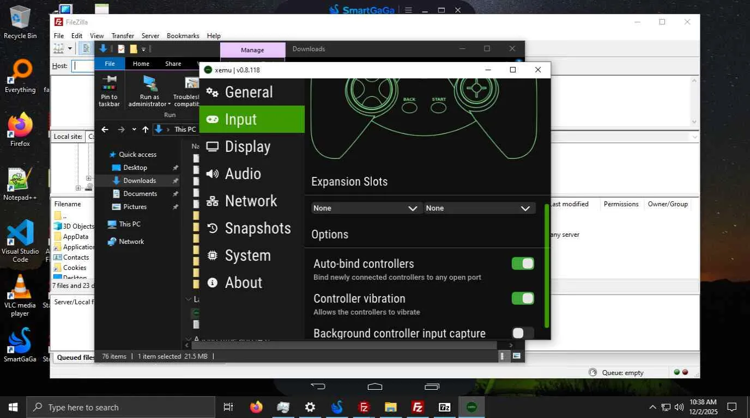Click Run as administrator in Explorer ribbon
This screenshot has height=418, width=750.
(x=149, y=90)
